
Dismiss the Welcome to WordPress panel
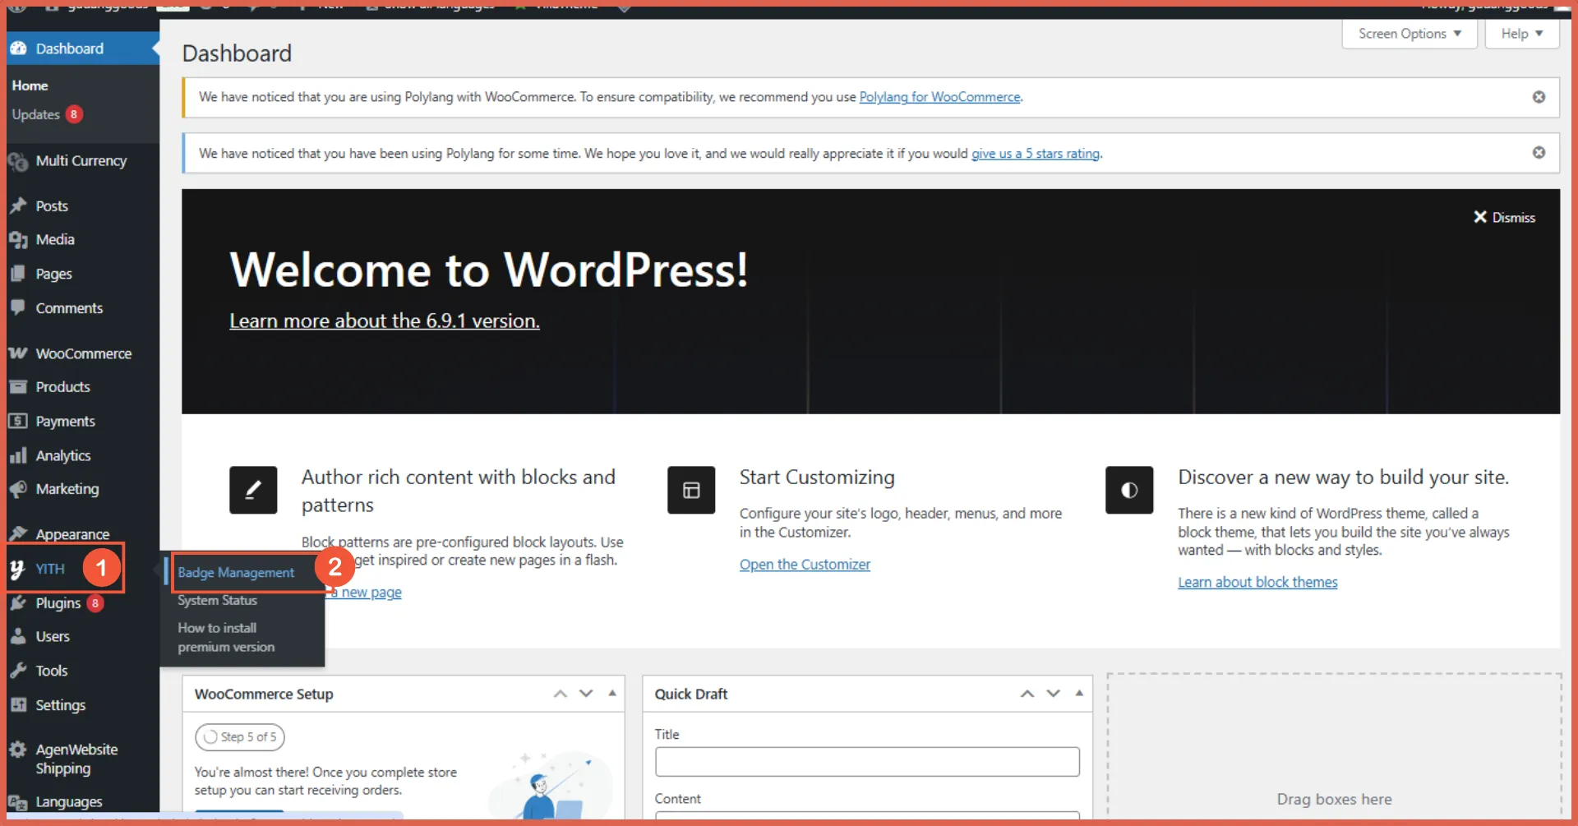point(1504,217)
